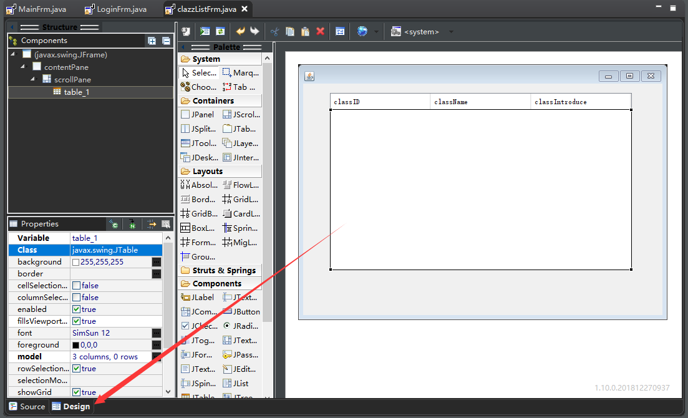This screenshot has width=688, height=418.
Task: Collapse the Layouts palette category
Action: (220, 171)
